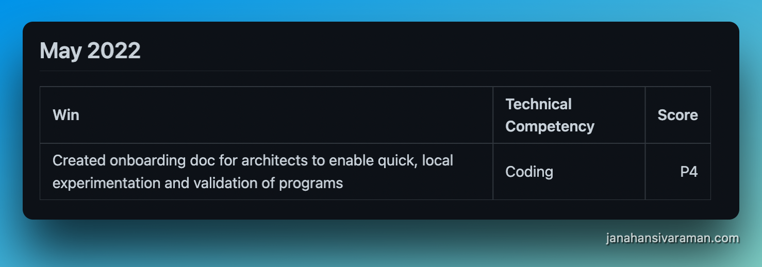Click the word Technical in the header
Screen dimensions: 762x267
[538, 104]
